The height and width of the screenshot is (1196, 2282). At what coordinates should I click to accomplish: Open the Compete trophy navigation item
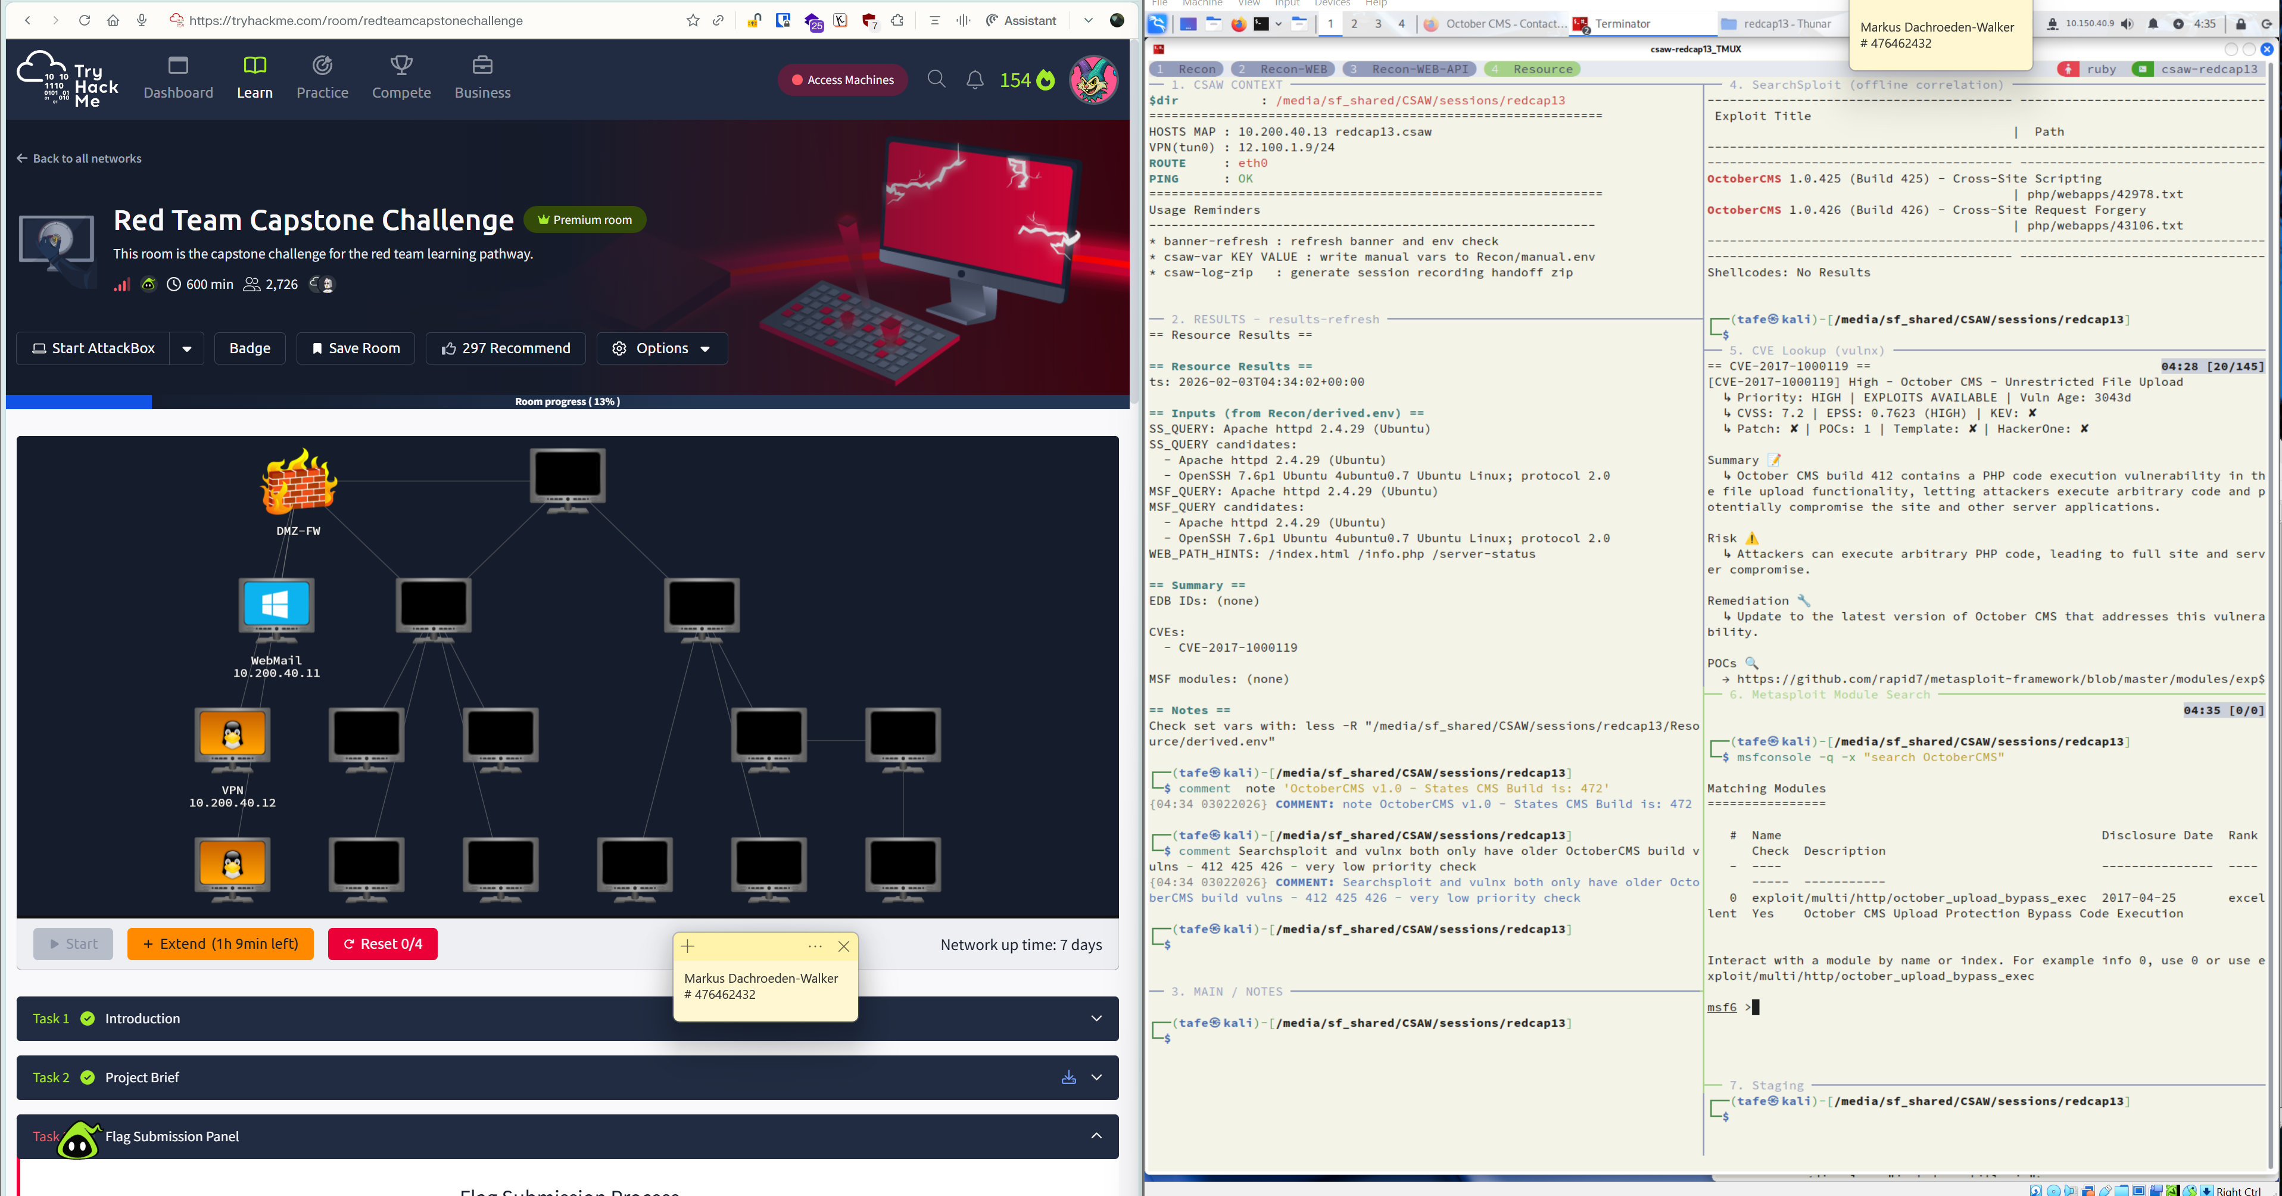[401, 78]
